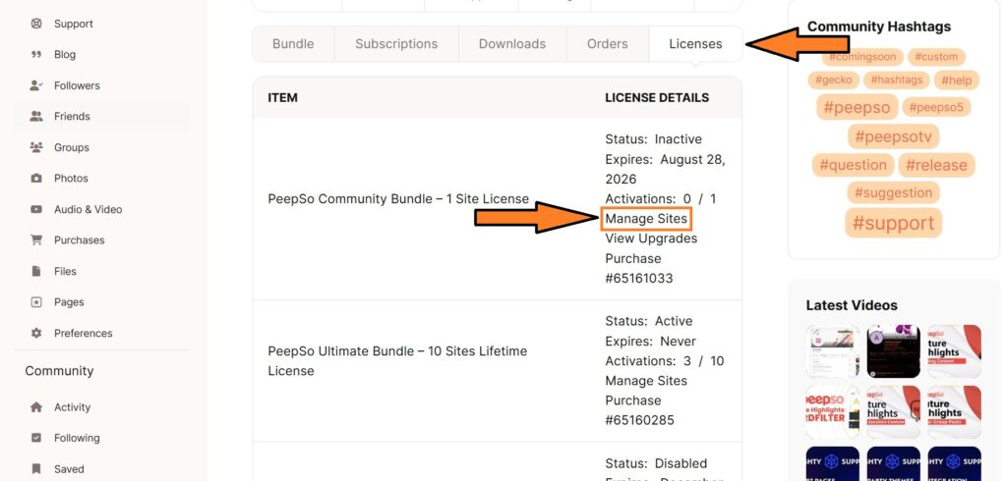
Task: Open the Downloads tab
Action: (511, 44)
